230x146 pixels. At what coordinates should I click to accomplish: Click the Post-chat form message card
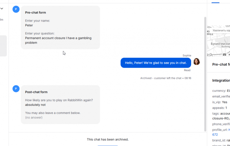coord(60,105)
